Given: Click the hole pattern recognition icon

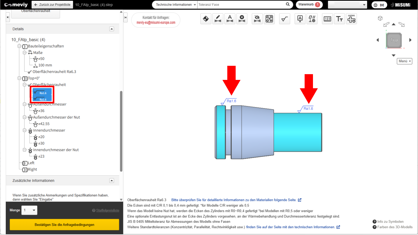Looking at the screenshot, I should point(269,19).
